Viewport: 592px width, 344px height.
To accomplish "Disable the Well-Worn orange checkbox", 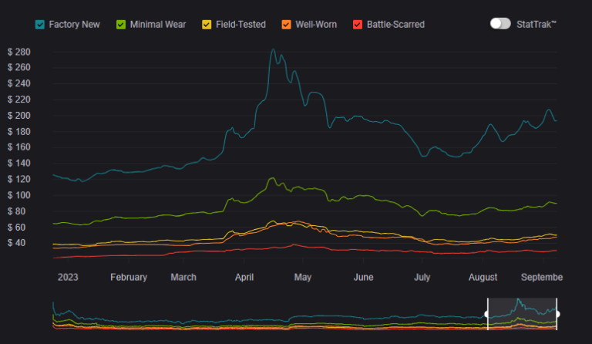I will (x=287, y=25).
